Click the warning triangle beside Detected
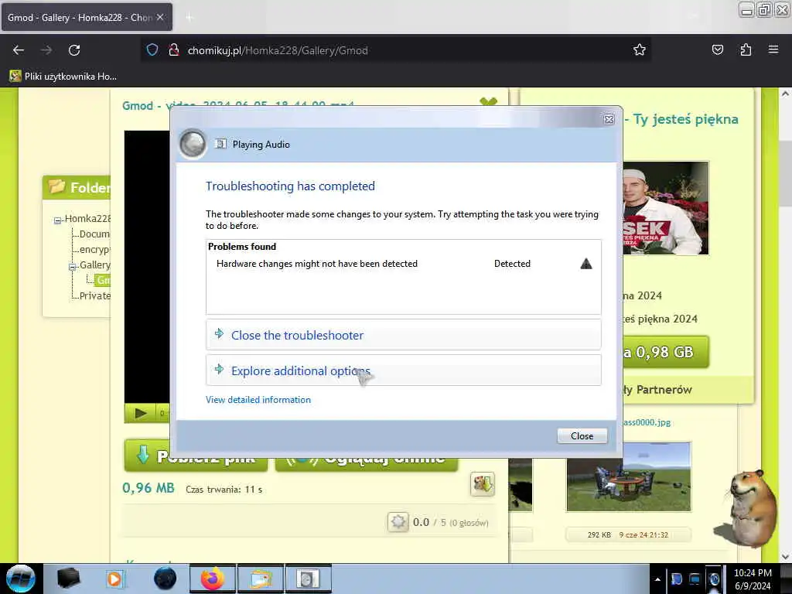The image size is (792, 594). click(586, 264)
